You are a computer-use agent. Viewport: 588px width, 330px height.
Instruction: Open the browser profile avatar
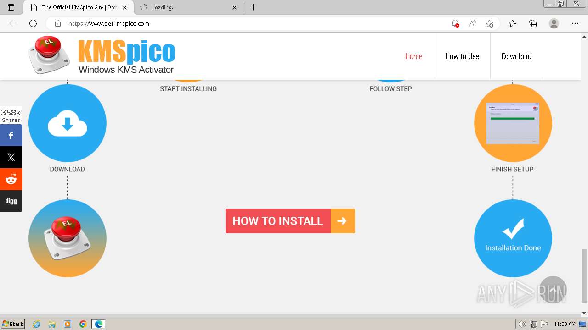coord(554,23)
